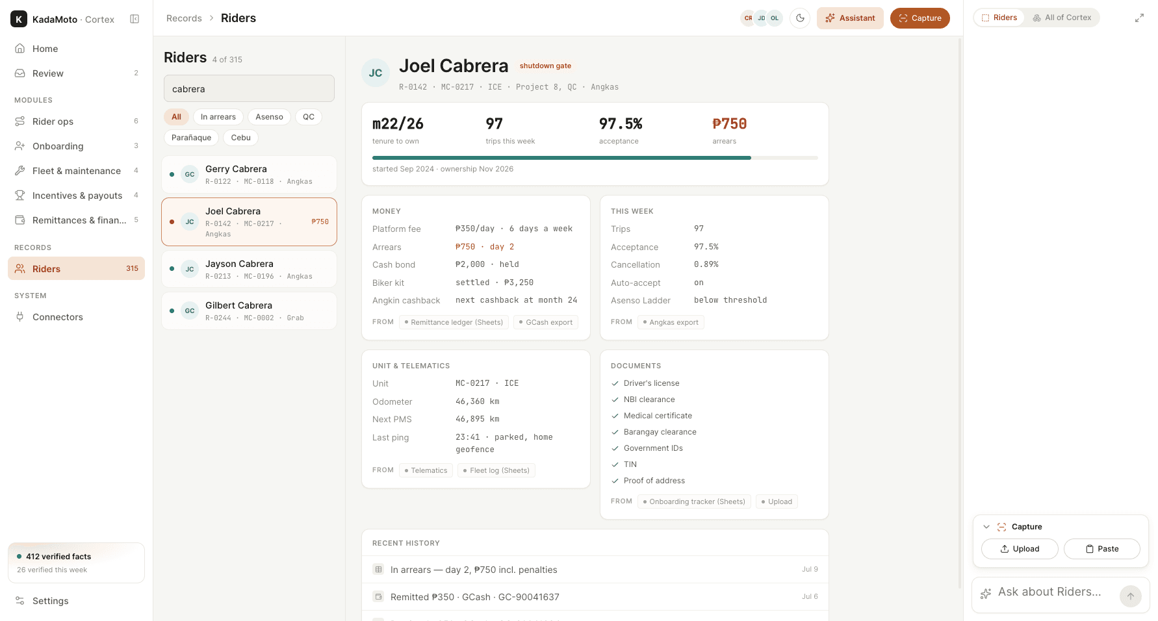Open Fleet log (Sheets) source
Viewport: 1158px width, 621px height.
coord(496,470)
